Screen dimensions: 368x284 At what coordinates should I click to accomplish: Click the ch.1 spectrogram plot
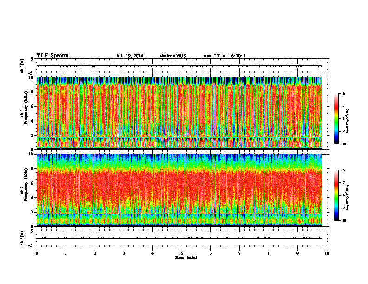(x=179, y=113)
